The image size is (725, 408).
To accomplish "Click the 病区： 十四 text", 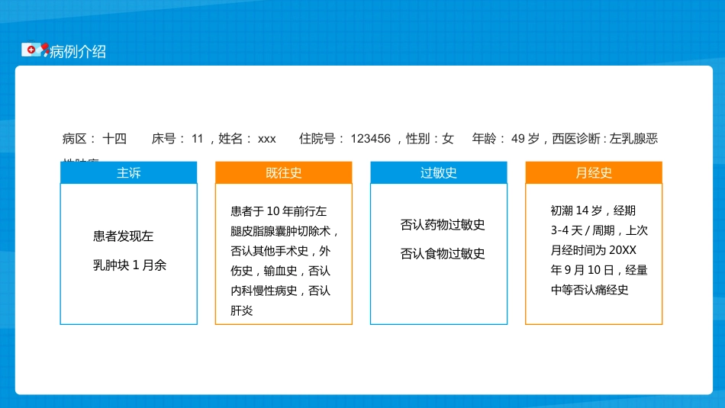I will click(x=95, y=139).
